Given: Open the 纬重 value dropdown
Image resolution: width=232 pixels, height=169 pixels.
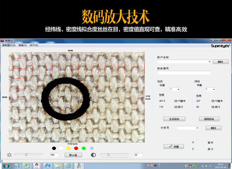Looking at the screenshot, I should click(210, 89).
